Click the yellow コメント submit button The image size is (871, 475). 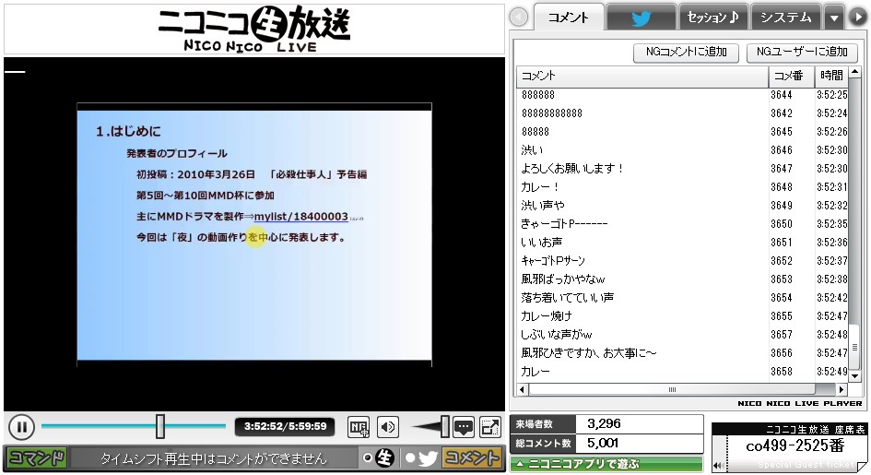[x=472, y=458]
